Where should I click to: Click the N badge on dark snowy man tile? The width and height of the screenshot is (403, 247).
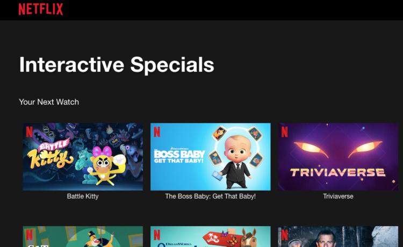tap(284, 235)
